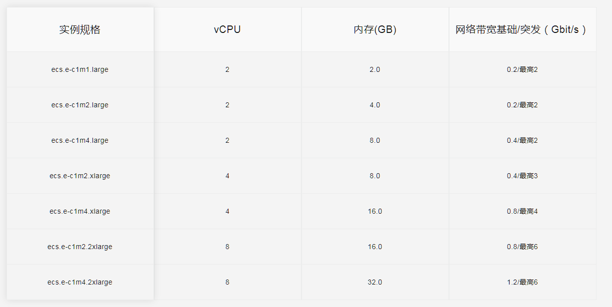Select the ecs.e-c1m4.xlarge instance name
Image resolution: width=612 pixels, height=307 pixels.
pos(80,211)
